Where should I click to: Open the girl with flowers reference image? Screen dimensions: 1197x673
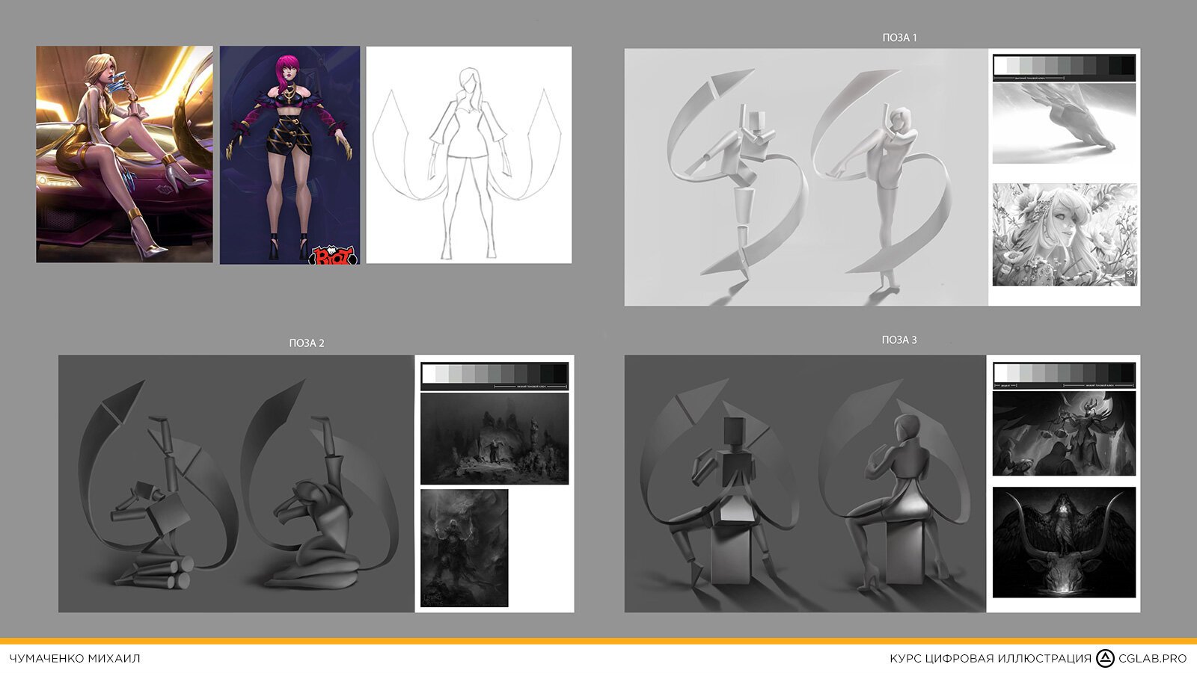(x=1064, y=235)
